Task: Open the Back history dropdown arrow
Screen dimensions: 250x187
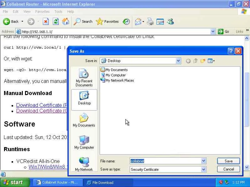Action: pyautogui.click(x=22, y=22)
